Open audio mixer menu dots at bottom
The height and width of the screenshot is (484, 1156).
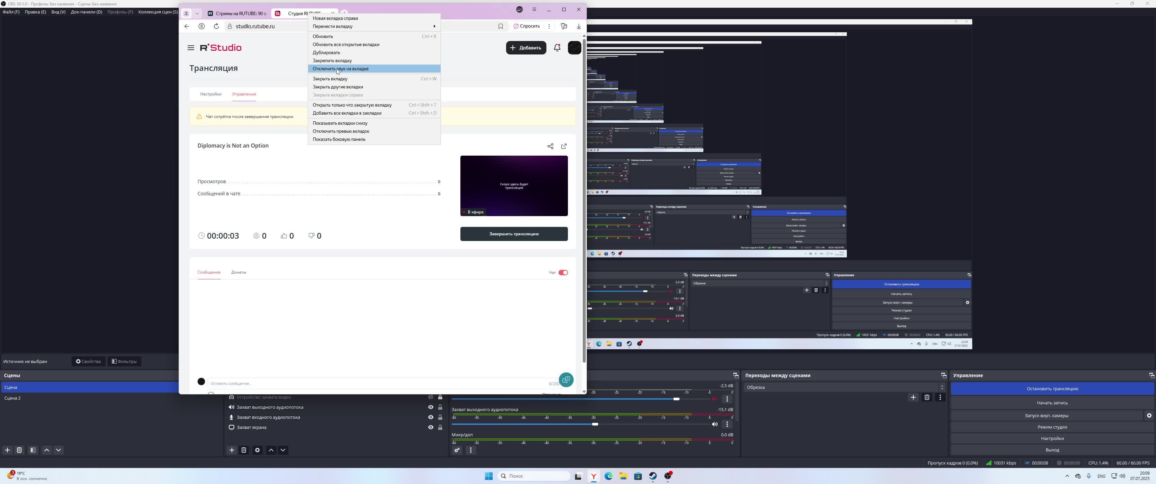coord(470,450)
